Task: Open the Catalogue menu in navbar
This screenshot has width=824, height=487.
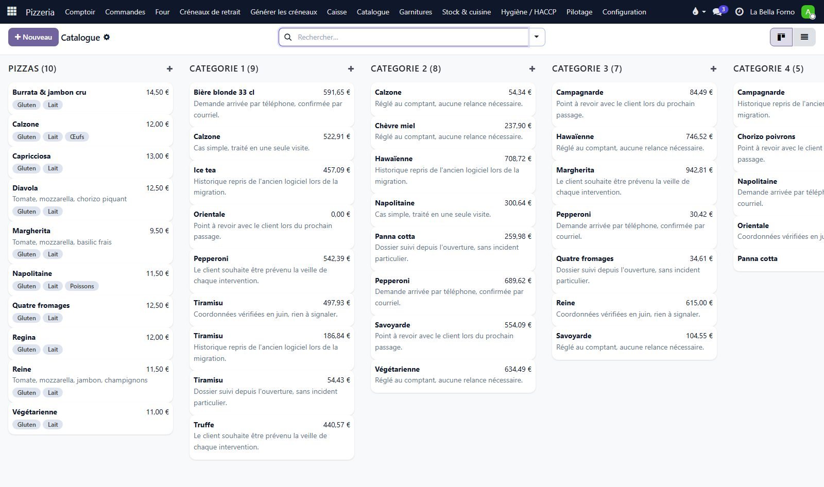Action: pyautogui.click(x=373, y=12)
